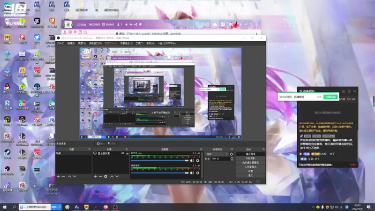Click Stop Streaming button in Controls
Viewport: 375px width, 211px height.
coord(250,154)
